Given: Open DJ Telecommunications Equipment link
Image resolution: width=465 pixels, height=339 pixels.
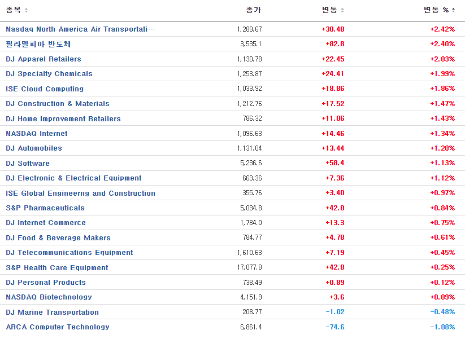Looking at the screenshot, I should tap(69, 253).
